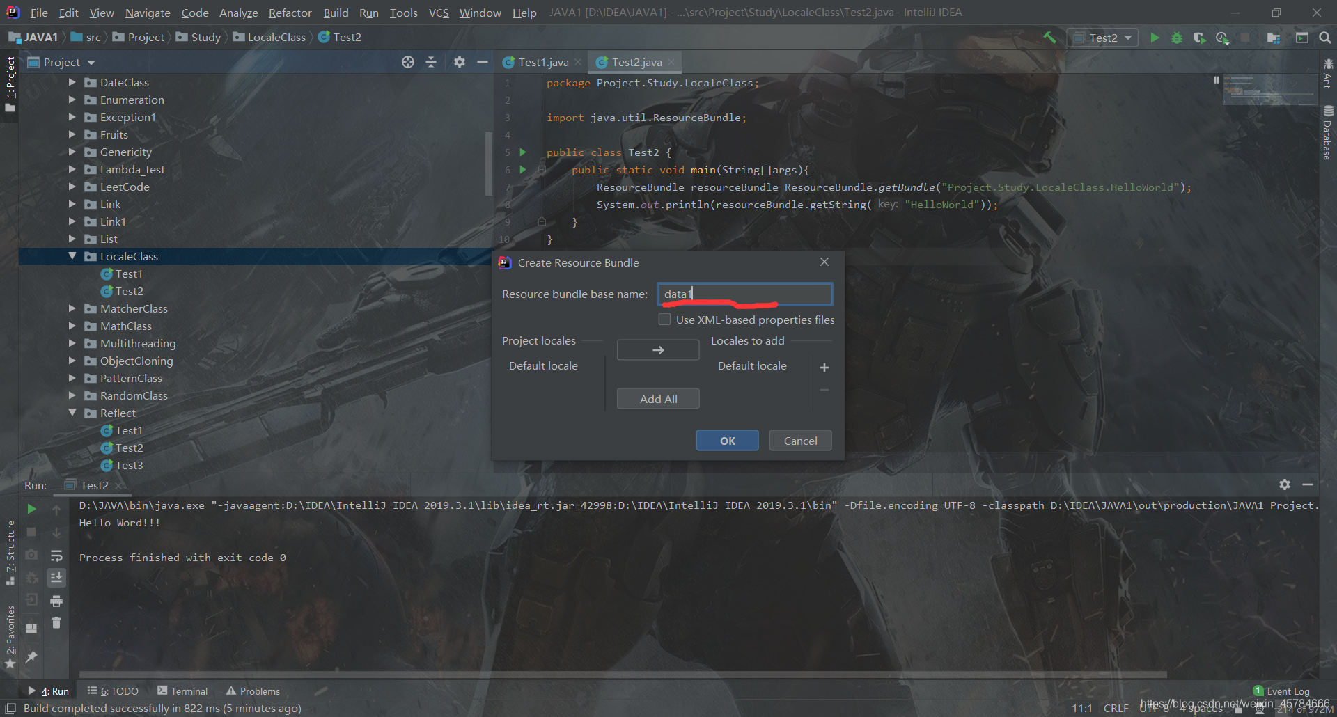The width and height of the screenshot is (1337, 717).
Task: Locate current file with the target icon
Action: 408,62
